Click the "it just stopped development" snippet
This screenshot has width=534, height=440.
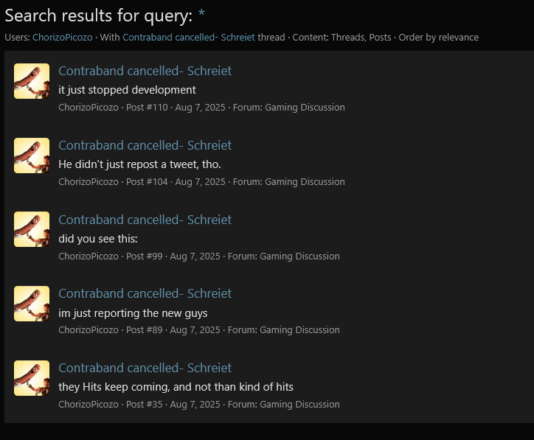click(127, 90)
